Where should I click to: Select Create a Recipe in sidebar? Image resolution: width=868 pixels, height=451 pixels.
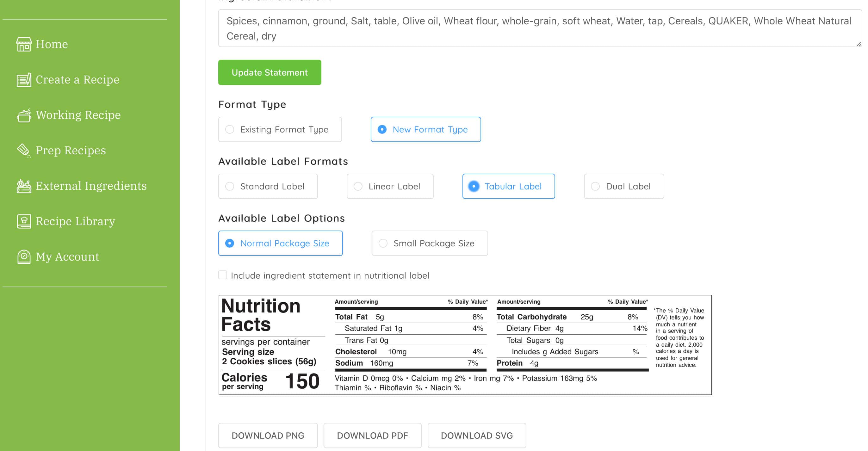click(77, 80)
